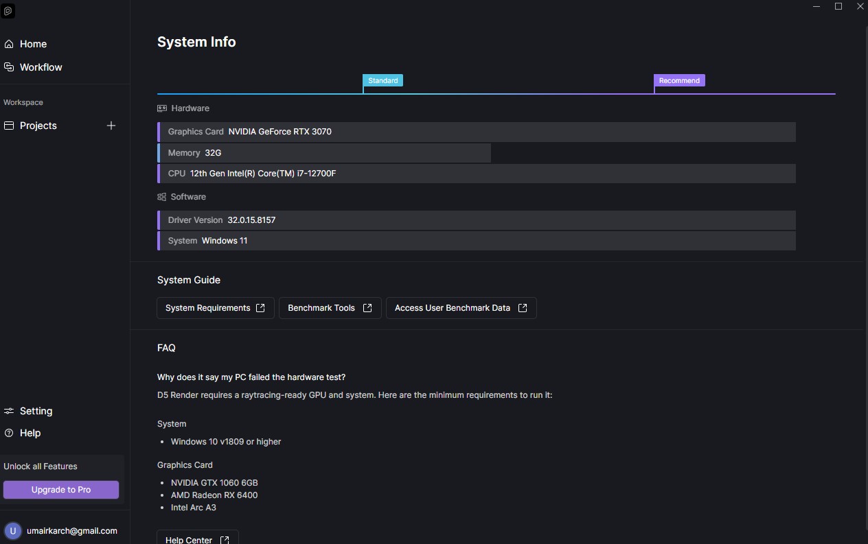
Task: Click the Home icon in sidebar
Action: click(x=9, y=44)
